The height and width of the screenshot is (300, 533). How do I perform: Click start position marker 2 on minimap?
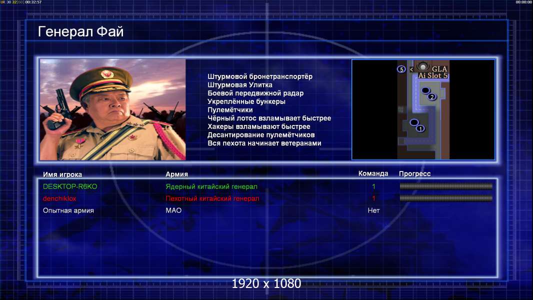click(432, 97)
